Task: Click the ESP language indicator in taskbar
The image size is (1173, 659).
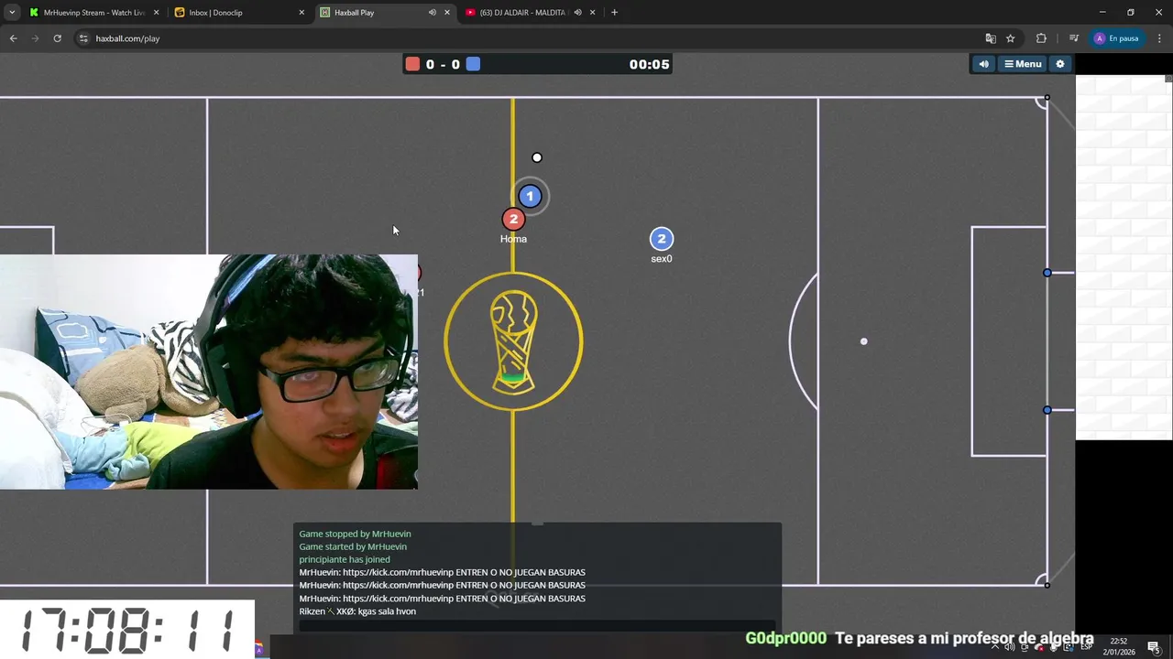Action: [x=1086, y=647]
